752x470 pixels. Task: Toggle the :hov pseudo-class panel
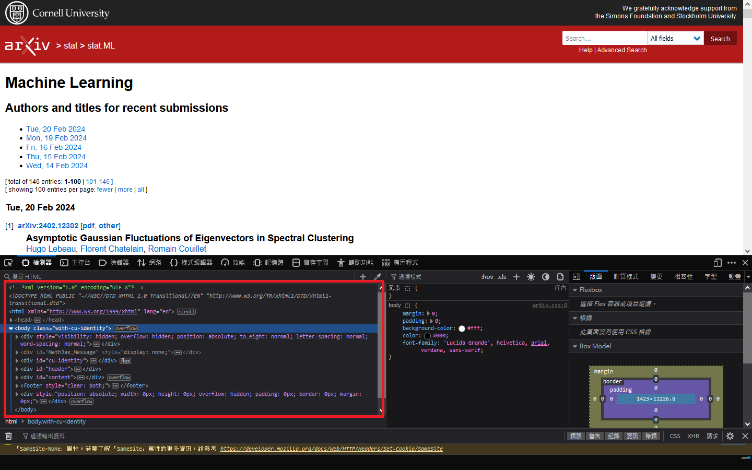pyautogui.click(x=487, y=277)
